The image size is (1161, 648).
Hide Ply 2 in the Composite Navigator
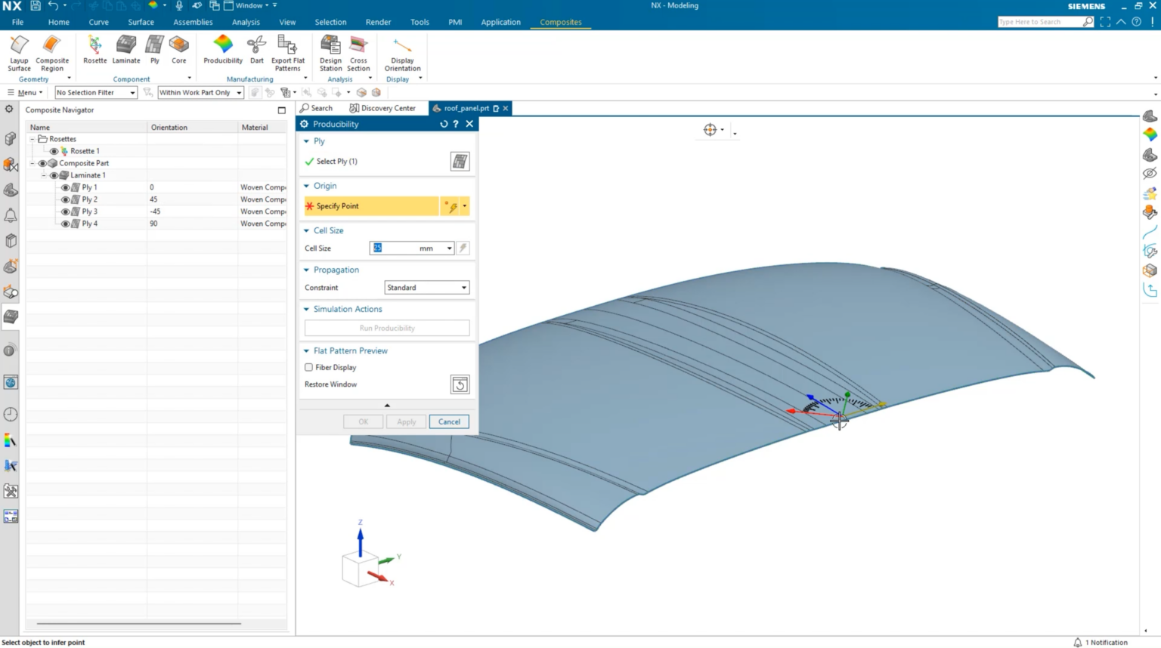pyautogui.click(x=65, y=199)
